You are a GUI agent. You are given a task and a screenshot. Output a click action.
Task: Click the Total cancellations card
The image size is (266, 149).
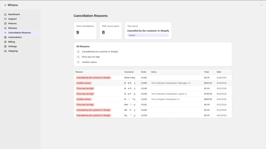pos(85,31)
